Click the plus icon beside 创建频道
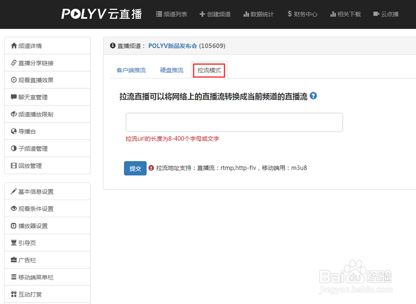The height and width of the screenshot is (304, 416). coord(202,14)
